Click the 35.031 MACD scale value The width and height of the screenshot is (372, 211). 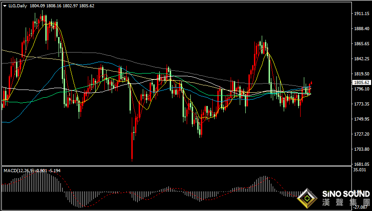coord(361,170)
